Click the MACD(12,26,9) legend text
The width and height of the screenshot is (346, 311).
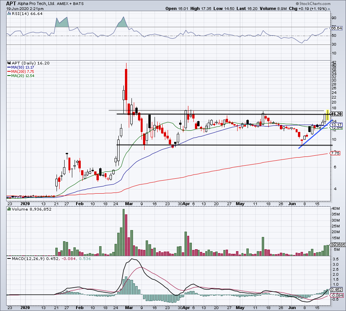(x=28, y=258)
